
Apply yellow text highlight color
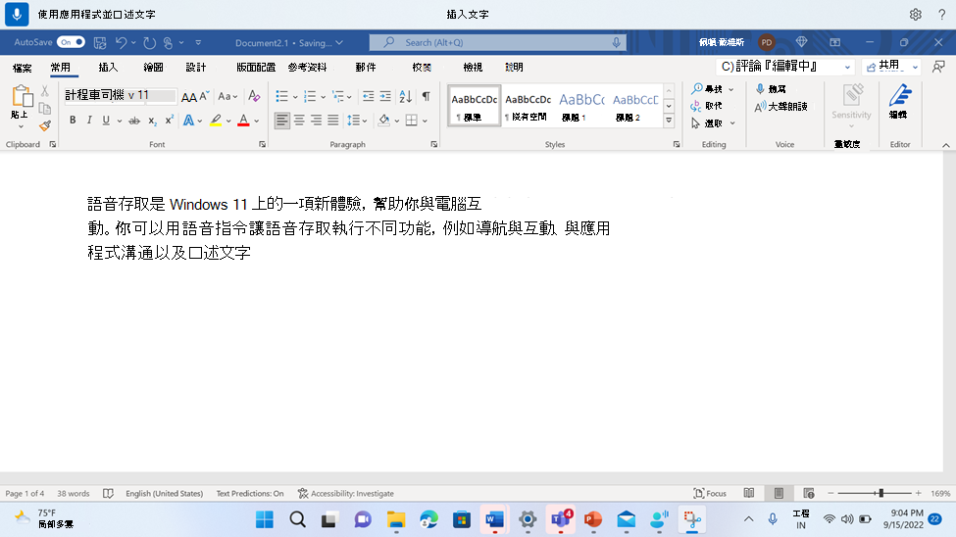click(216, 121)
